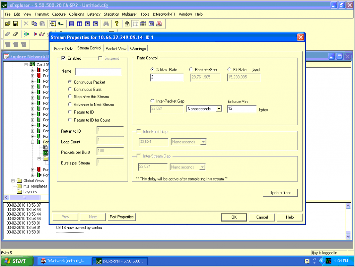Click the binoculars find icon
This screenshot has width=355, height=267.
[x=106, y=24]
